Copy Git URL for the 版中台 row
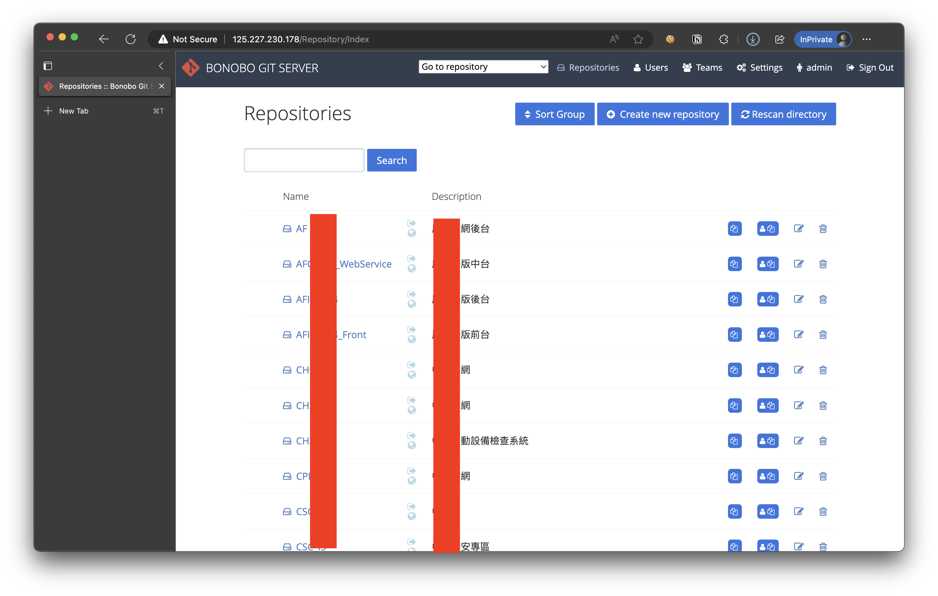The image size is (938, 596). (x=734, y=264)
